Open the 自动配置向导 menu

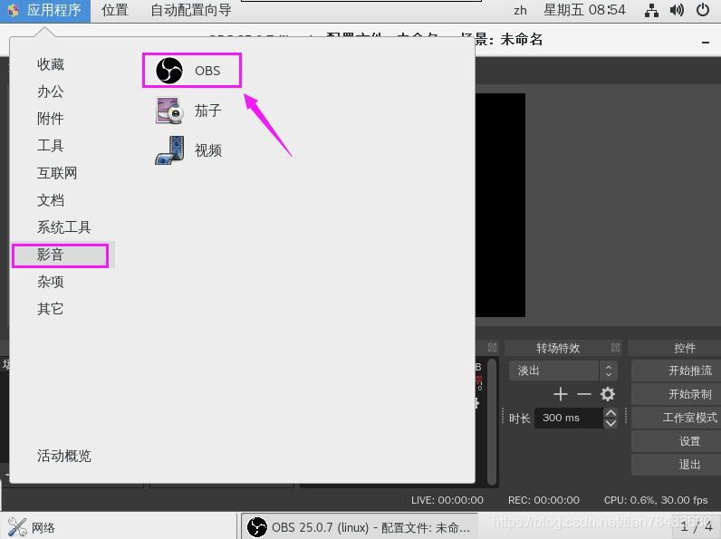[191, 10]
